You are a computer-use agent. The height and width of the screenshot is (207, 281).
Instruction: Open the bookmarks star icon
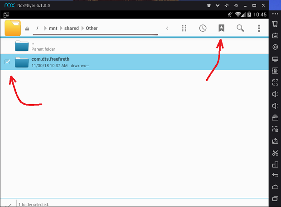pyautogui.click(x=222, y=28)
